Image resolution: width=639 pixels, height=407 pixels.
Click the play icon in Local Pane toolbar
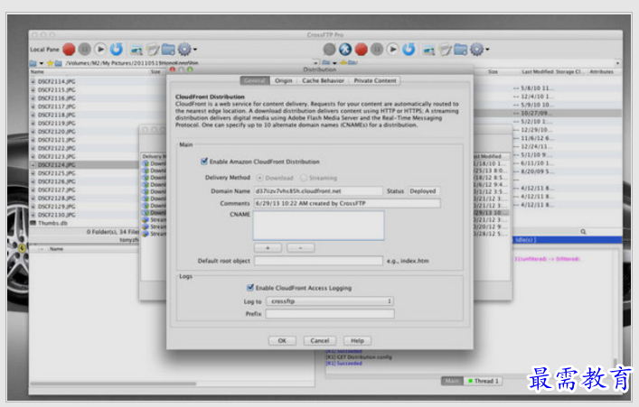[x=100, y=50]
